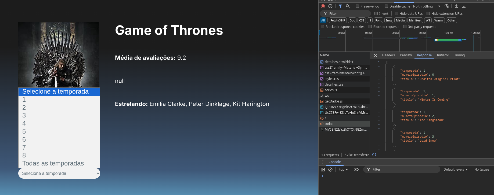Enable Disable cache checkbox
The image size is (494, 195).
(386, 6)
